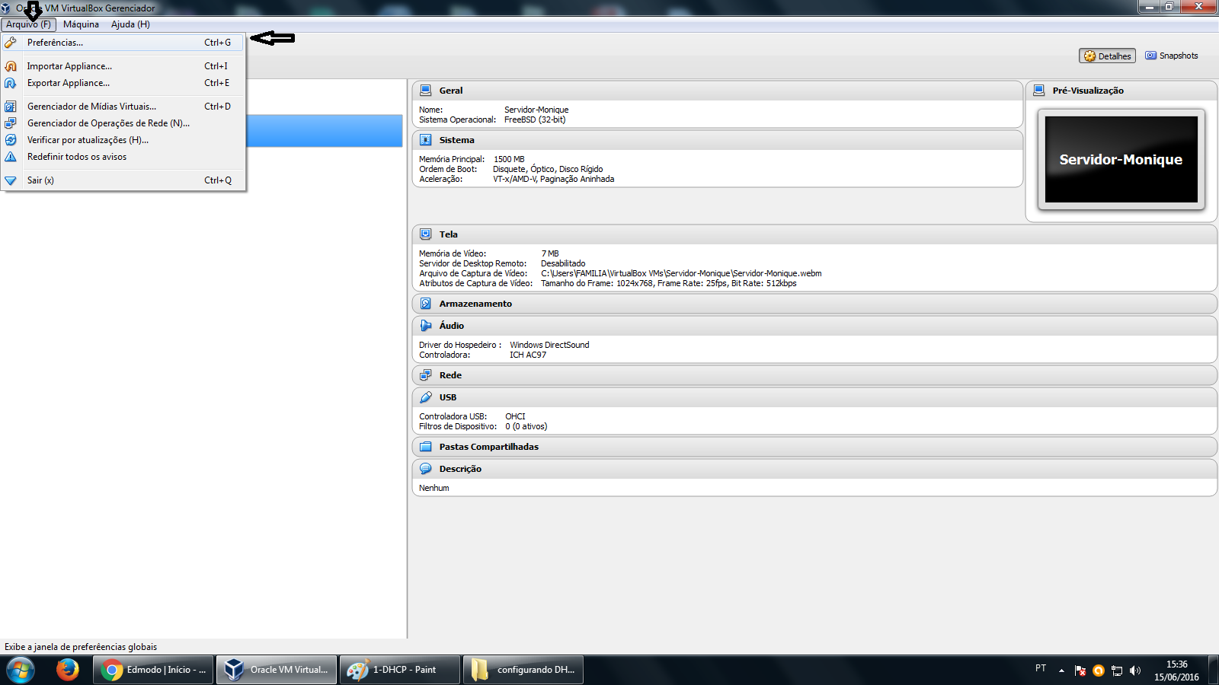This screenshot has height=685, width=1219.
Task: Select Redefinir todos os avisos
Action: tap(123, 157)
